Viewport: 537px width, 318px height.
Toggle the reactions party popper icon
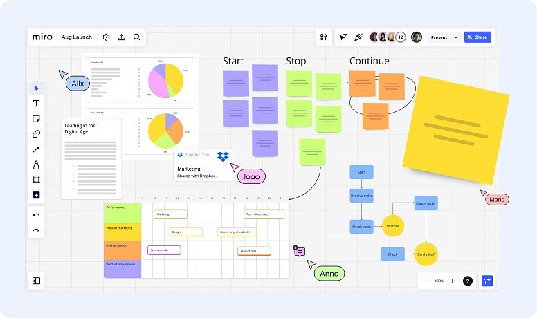click(x=358, y=37)
